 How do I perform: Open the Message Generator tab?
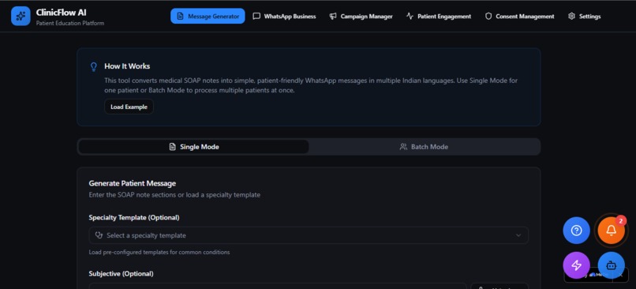208,17
